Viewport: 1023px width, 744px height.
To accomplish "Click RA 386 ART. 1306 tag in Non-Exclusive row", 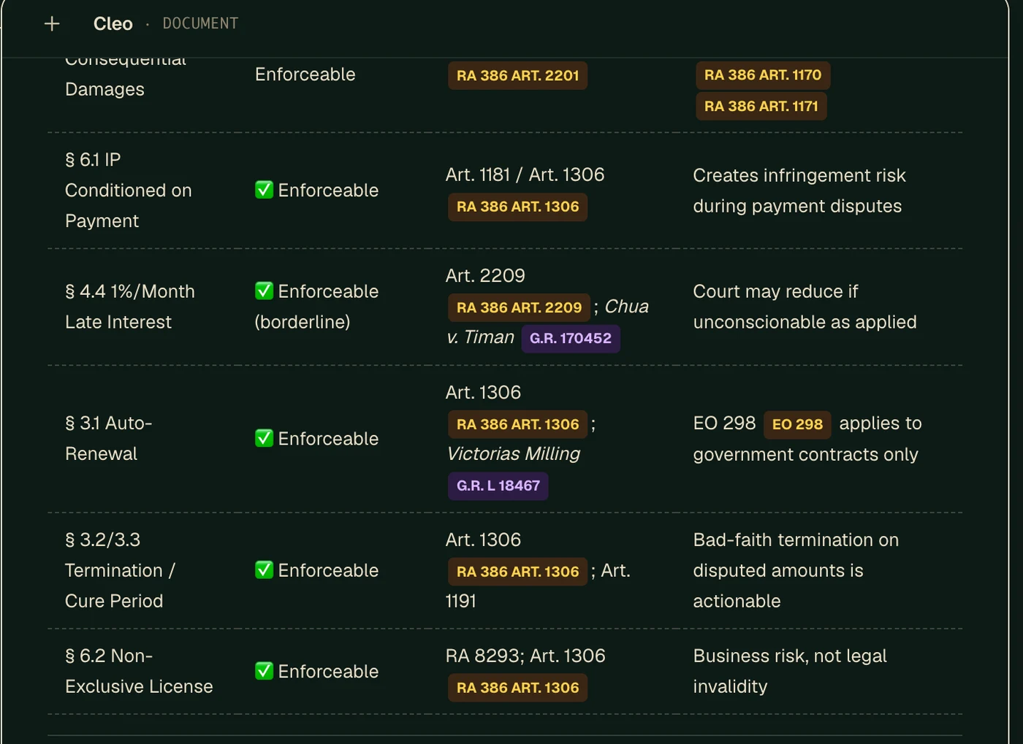I will pos(517,688).
